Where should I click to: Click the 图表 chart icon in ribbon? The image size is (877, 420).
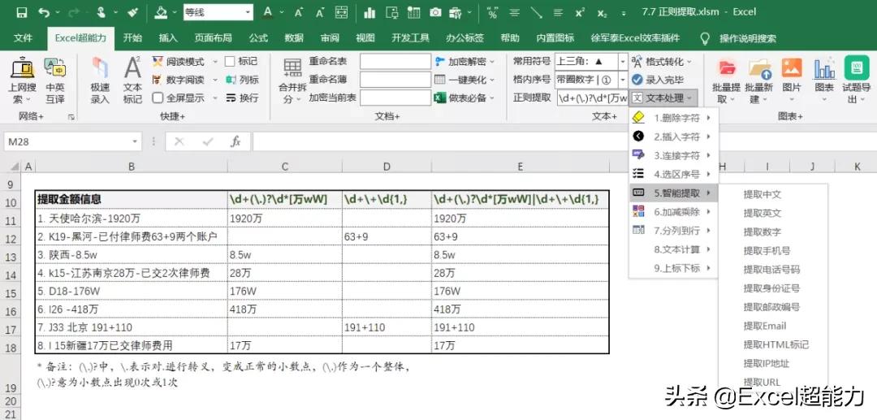pos(824,69)
